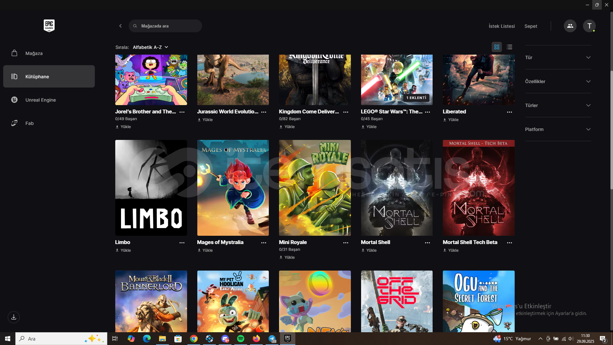Expand the Türler filter

point(558,105)
